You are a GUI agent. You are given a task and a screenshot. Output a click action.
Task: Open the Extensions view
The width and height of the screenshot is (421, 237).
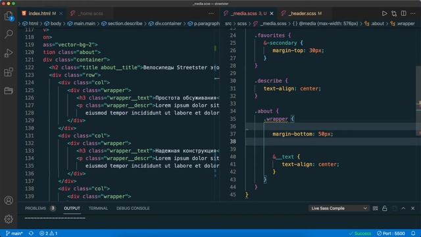tap(9, 72)
